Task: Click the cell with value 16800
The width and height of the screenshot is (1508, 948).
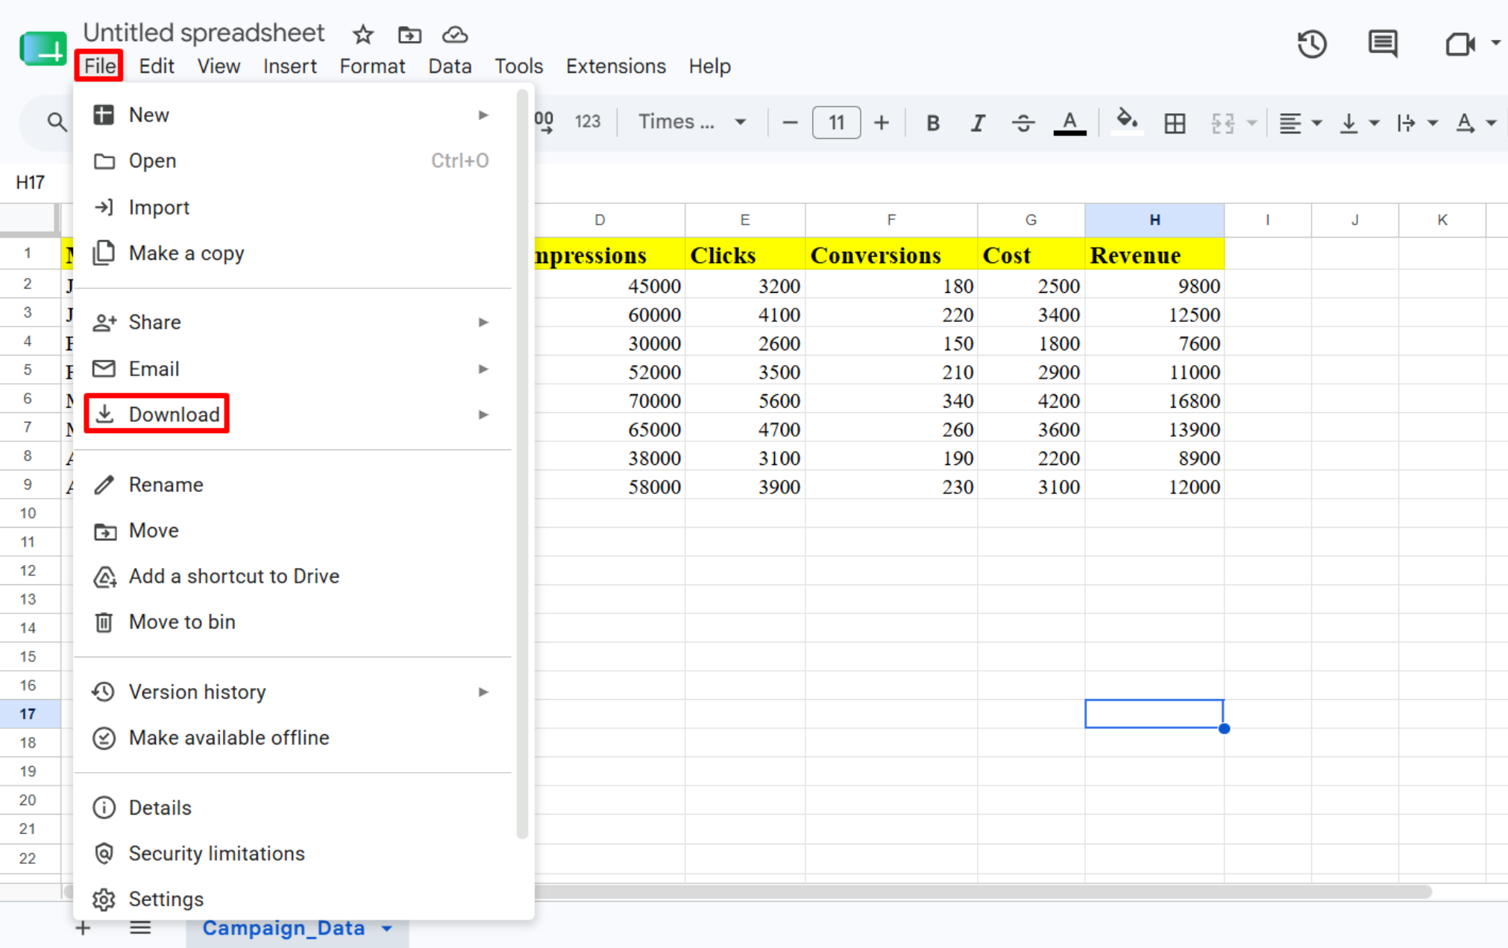Action: pos(1154,401)
